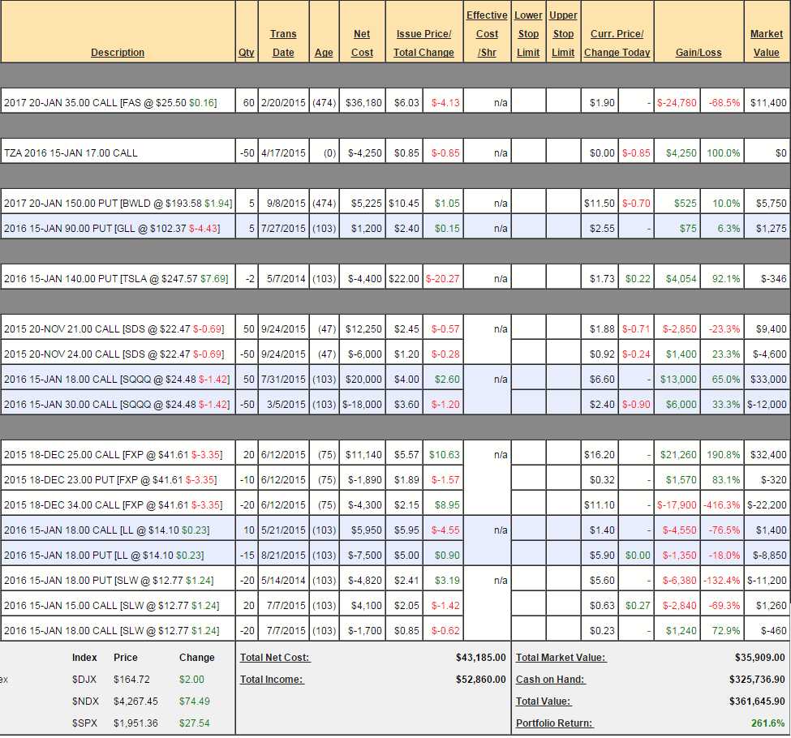
Task: Click Lower Stop Limit field for FAS call
Action: coord(528,103)
